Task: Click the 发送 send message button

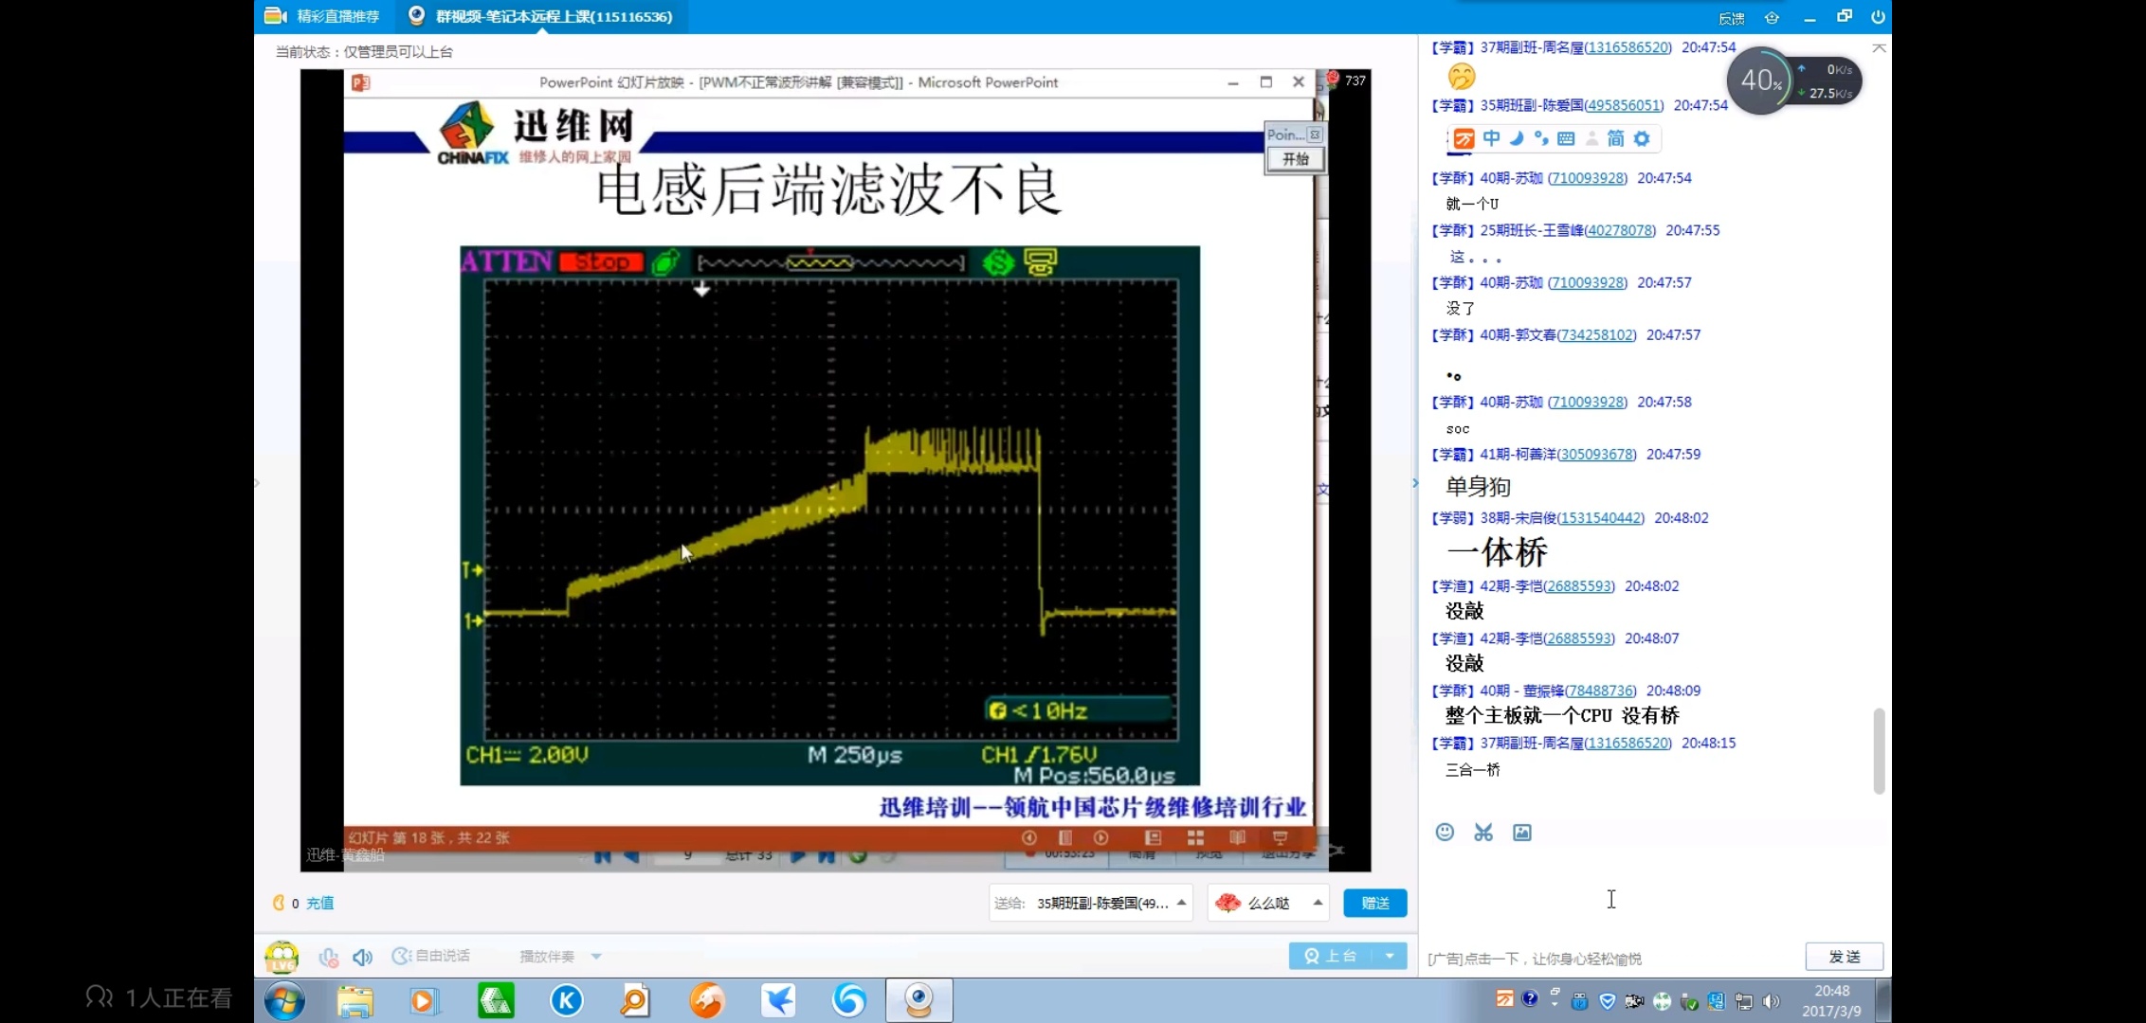Action: [x=1844, y=957]
